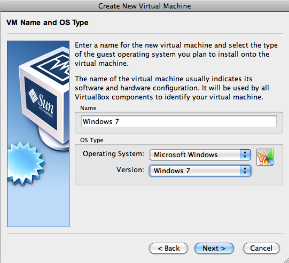This screenshot has width=289, height=263.
Task: Click the Version dropdown stepper arrows
Action: 245,171
